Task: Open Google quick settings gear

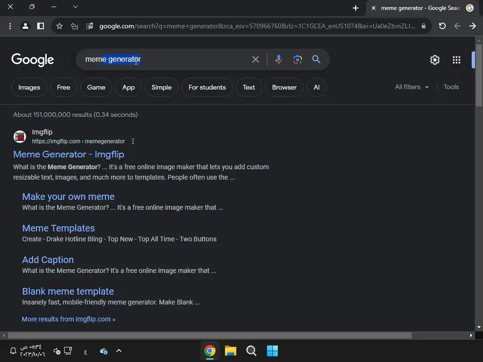Action: (x=434, y=60)
